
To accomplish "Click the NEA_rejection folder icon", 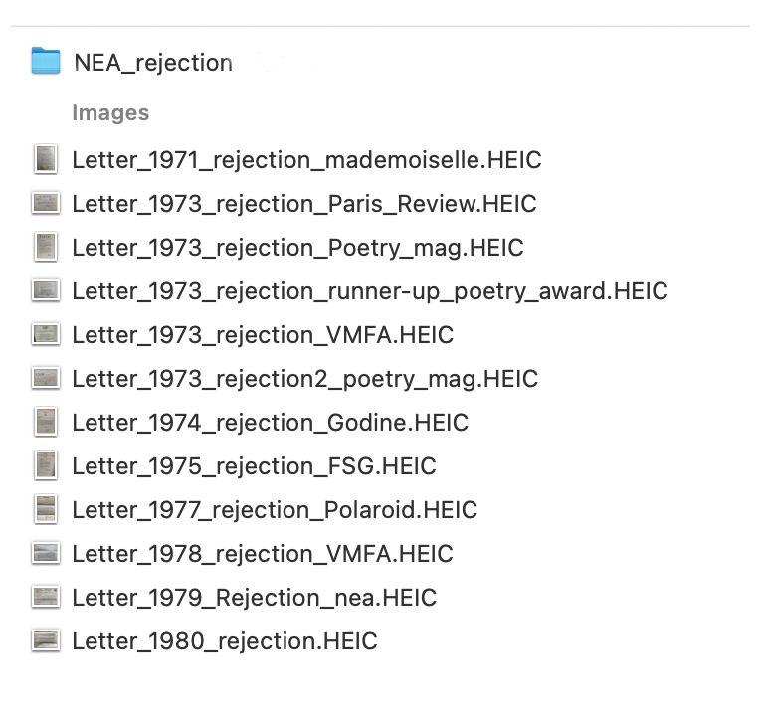I will [46, 61].
